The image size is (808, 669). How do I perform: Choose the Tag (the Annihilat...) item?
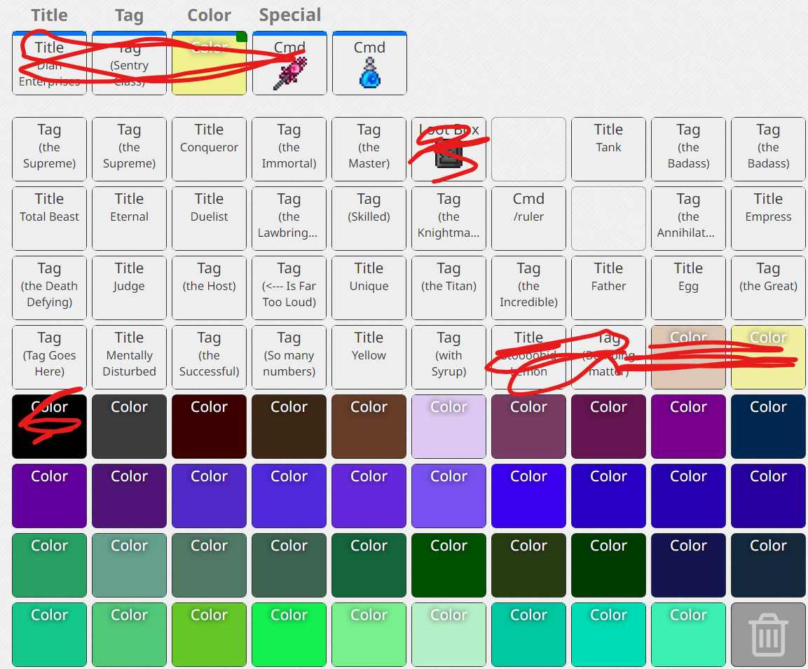click(x=688, y=219)
